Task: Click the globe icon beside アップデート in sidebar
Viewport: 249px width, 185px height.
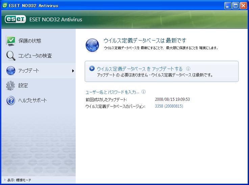Action: point(11,71)
